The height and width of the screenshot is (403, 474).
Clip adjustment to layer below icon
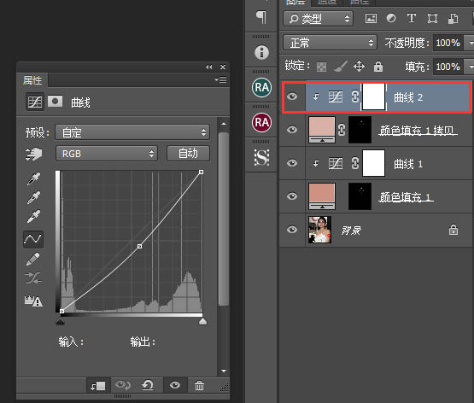[98, 386]
